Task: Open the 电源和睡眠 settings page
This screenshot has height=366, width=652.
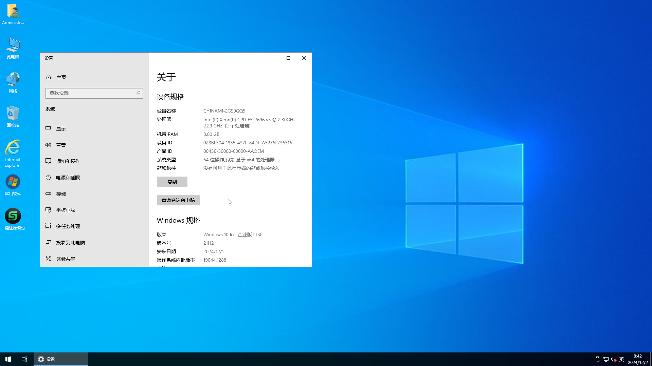Action: click(x=94, y=178)
